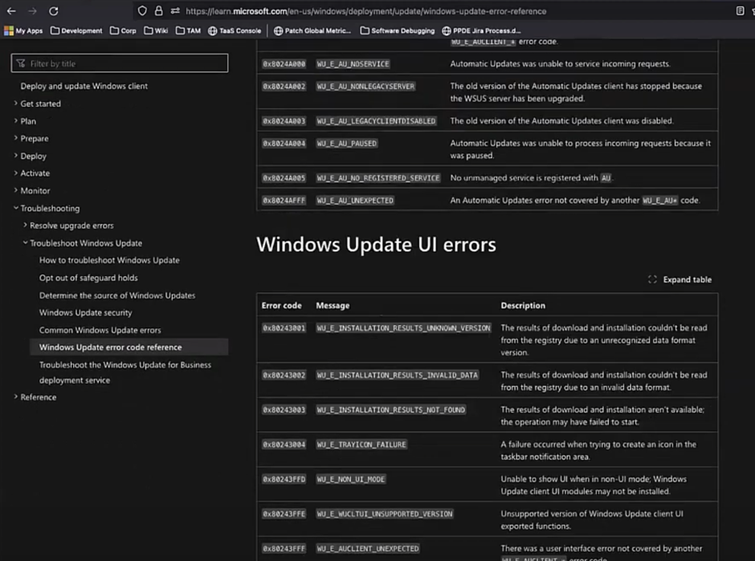Screen dimensions: 755x561
Task: Open the Software Debugging bookmarks folder
Action: click(397, 31)
